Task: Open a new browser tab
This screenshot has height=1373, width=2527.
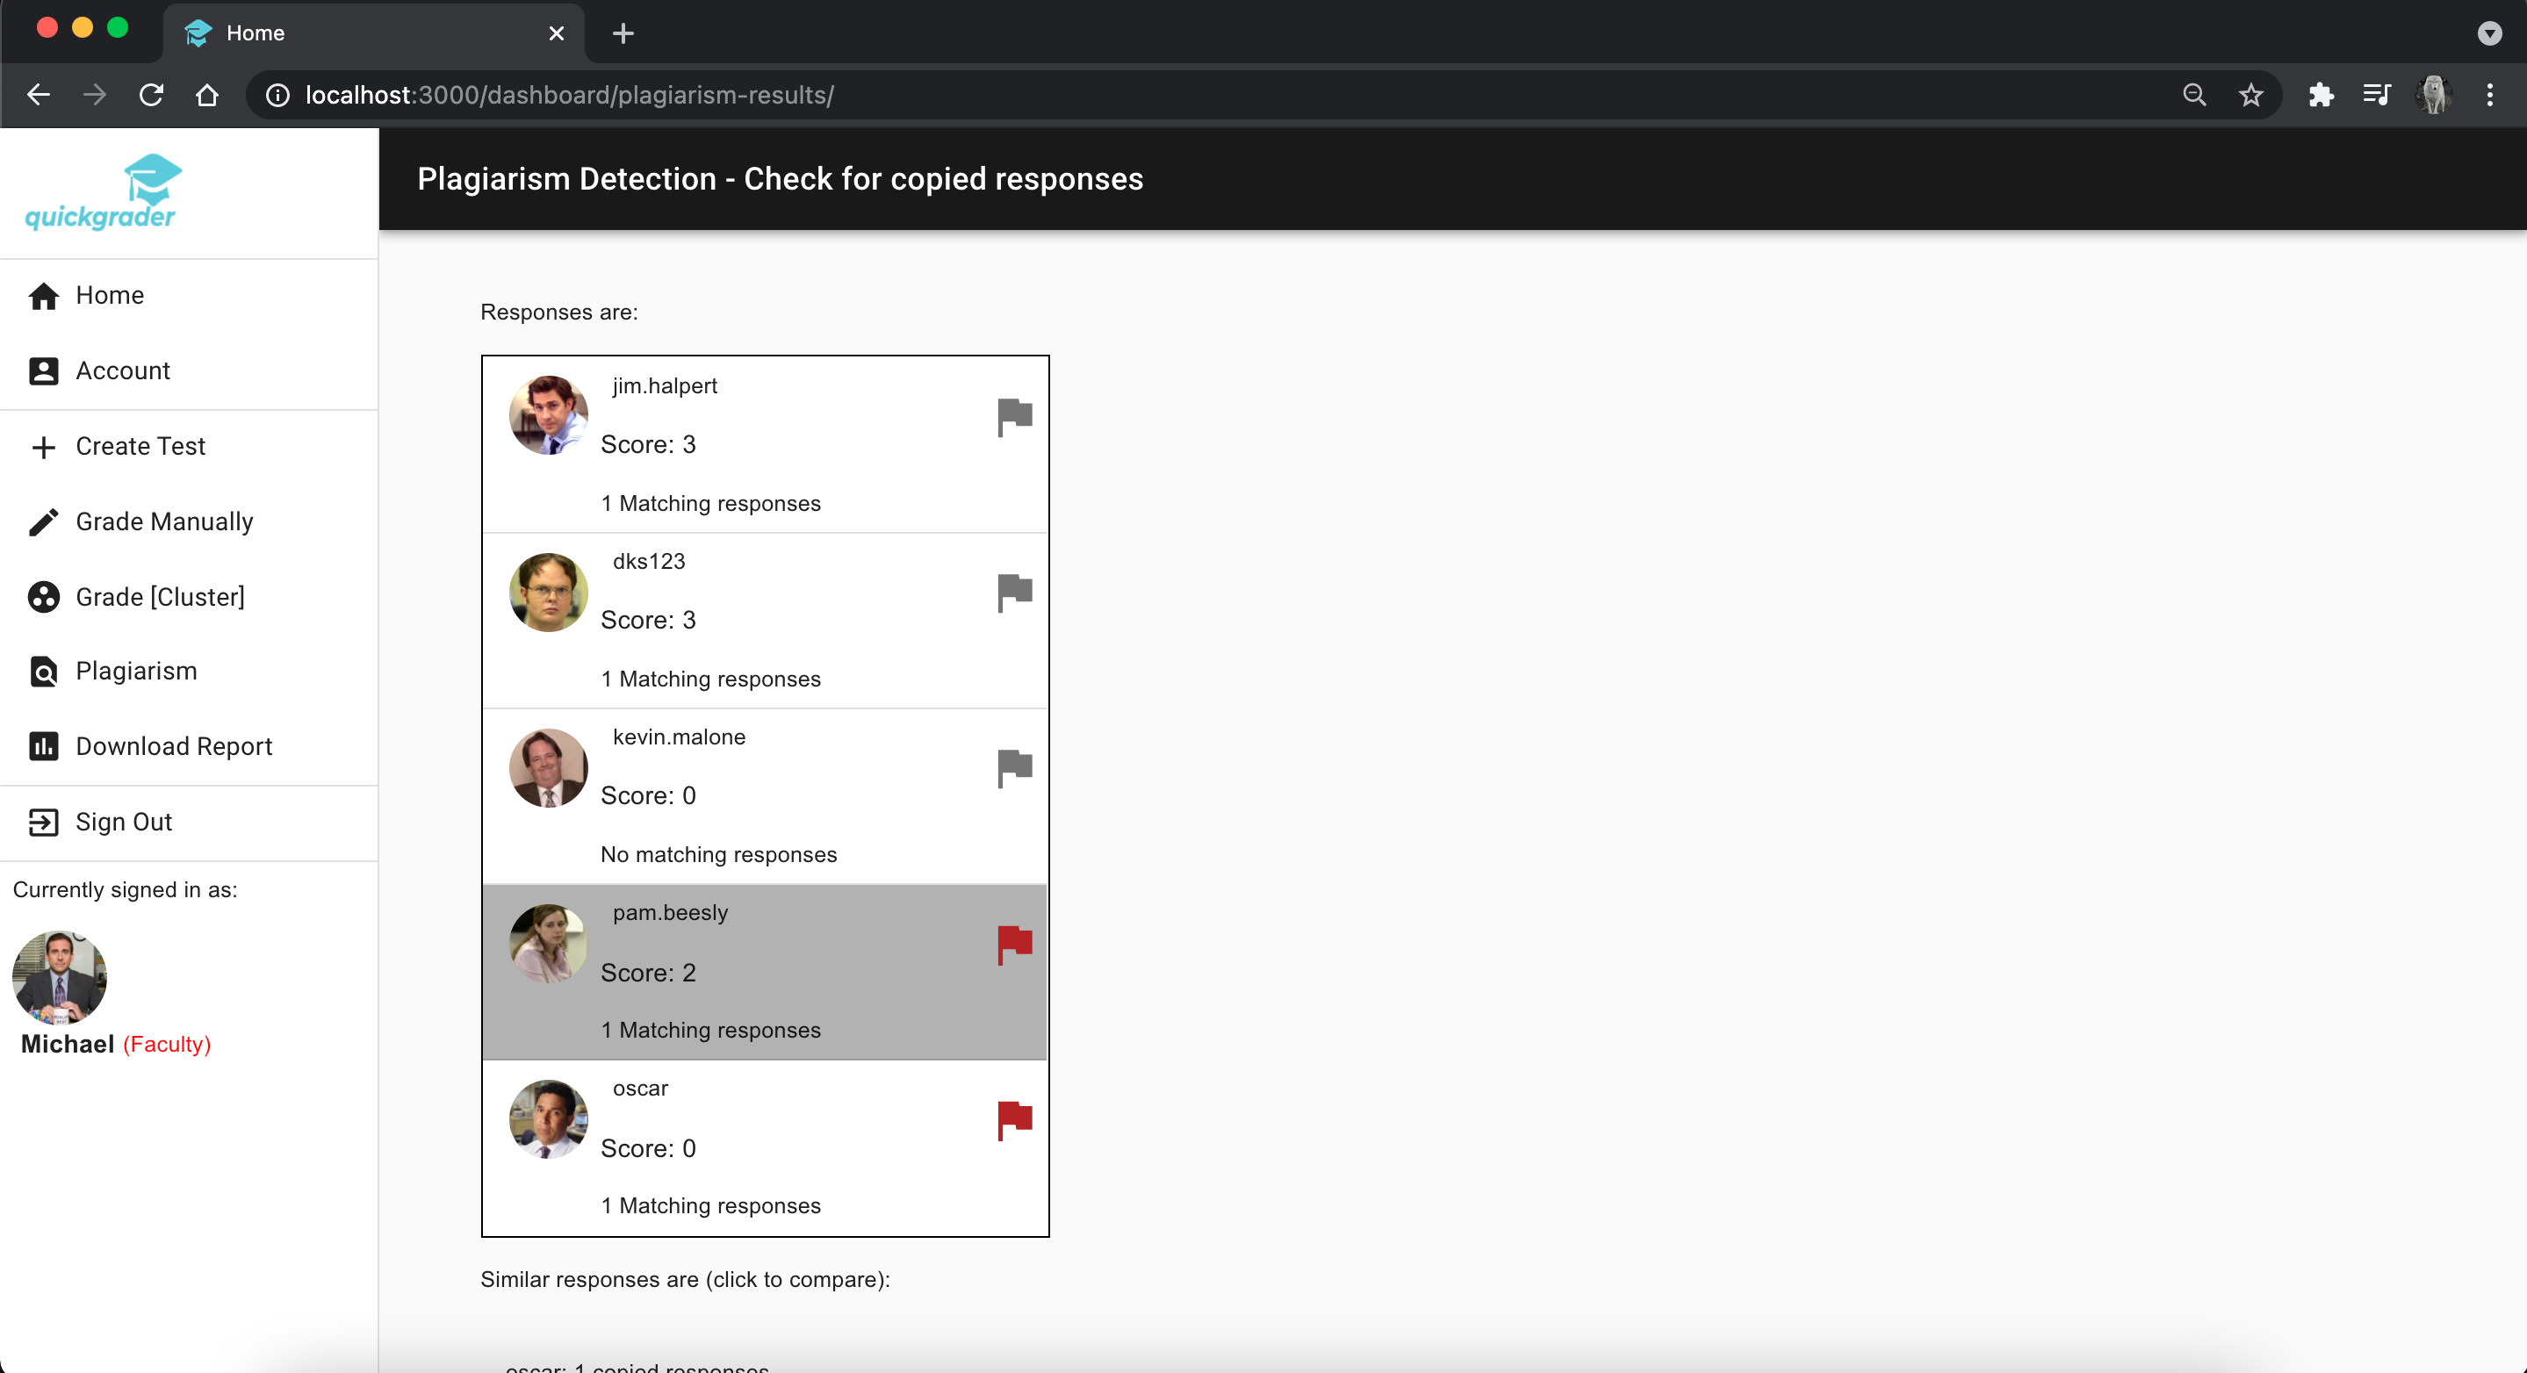Action: coord(623,33)
